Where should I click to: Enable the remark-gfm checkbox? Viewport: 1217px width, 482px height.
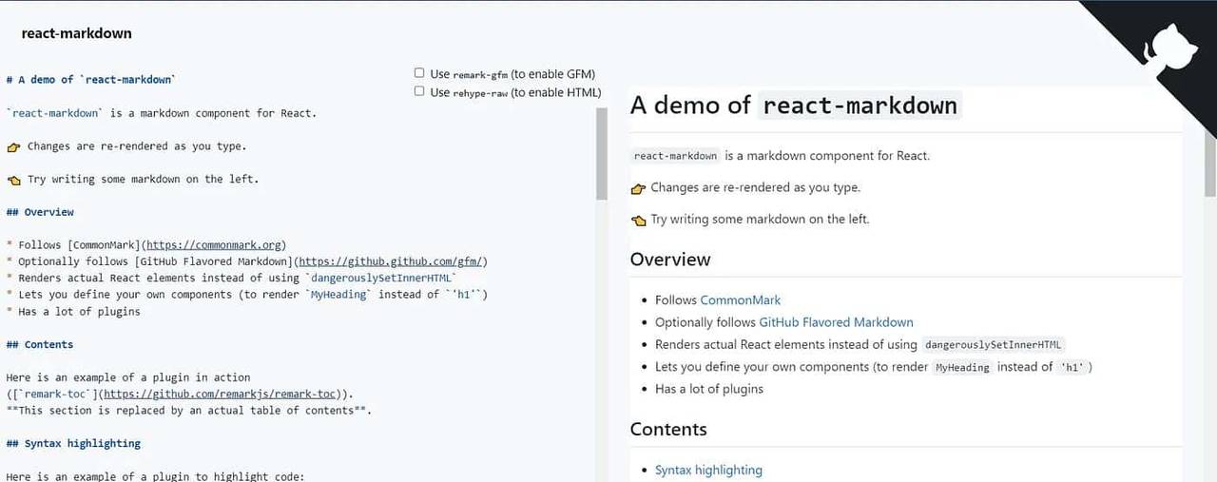tap(419, 73)
